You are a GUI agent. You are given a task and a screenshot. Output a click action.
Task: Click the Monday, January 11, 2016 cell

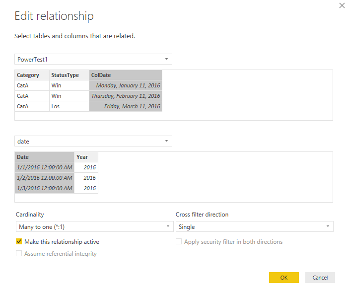click(x=126, y=85)
